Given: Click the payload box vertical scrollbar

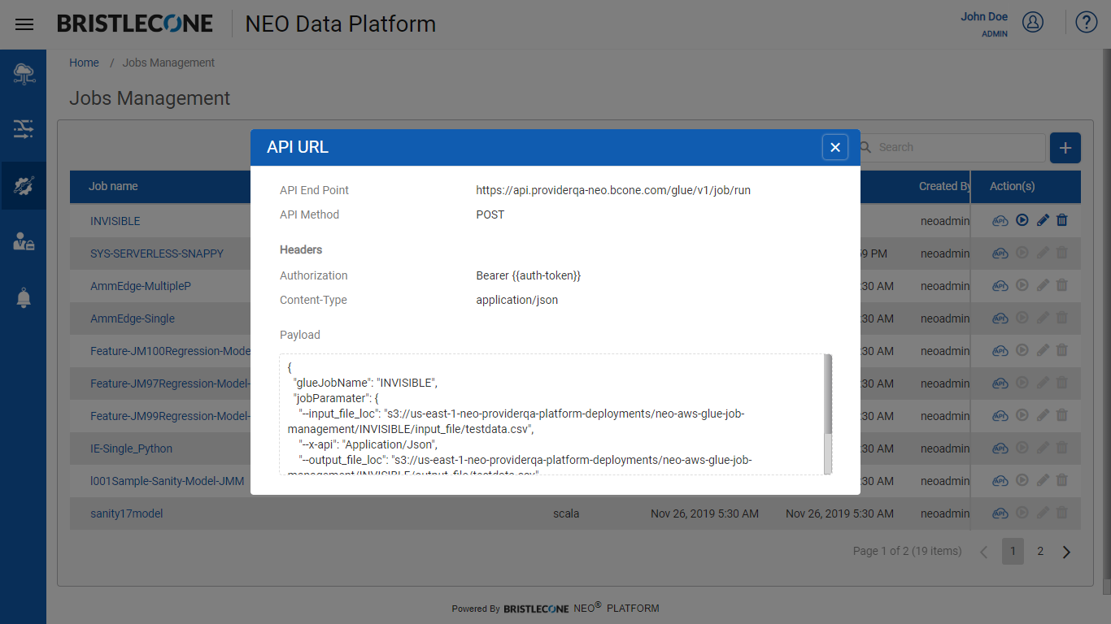Looking at the screenshot, I should coord(828,394).
